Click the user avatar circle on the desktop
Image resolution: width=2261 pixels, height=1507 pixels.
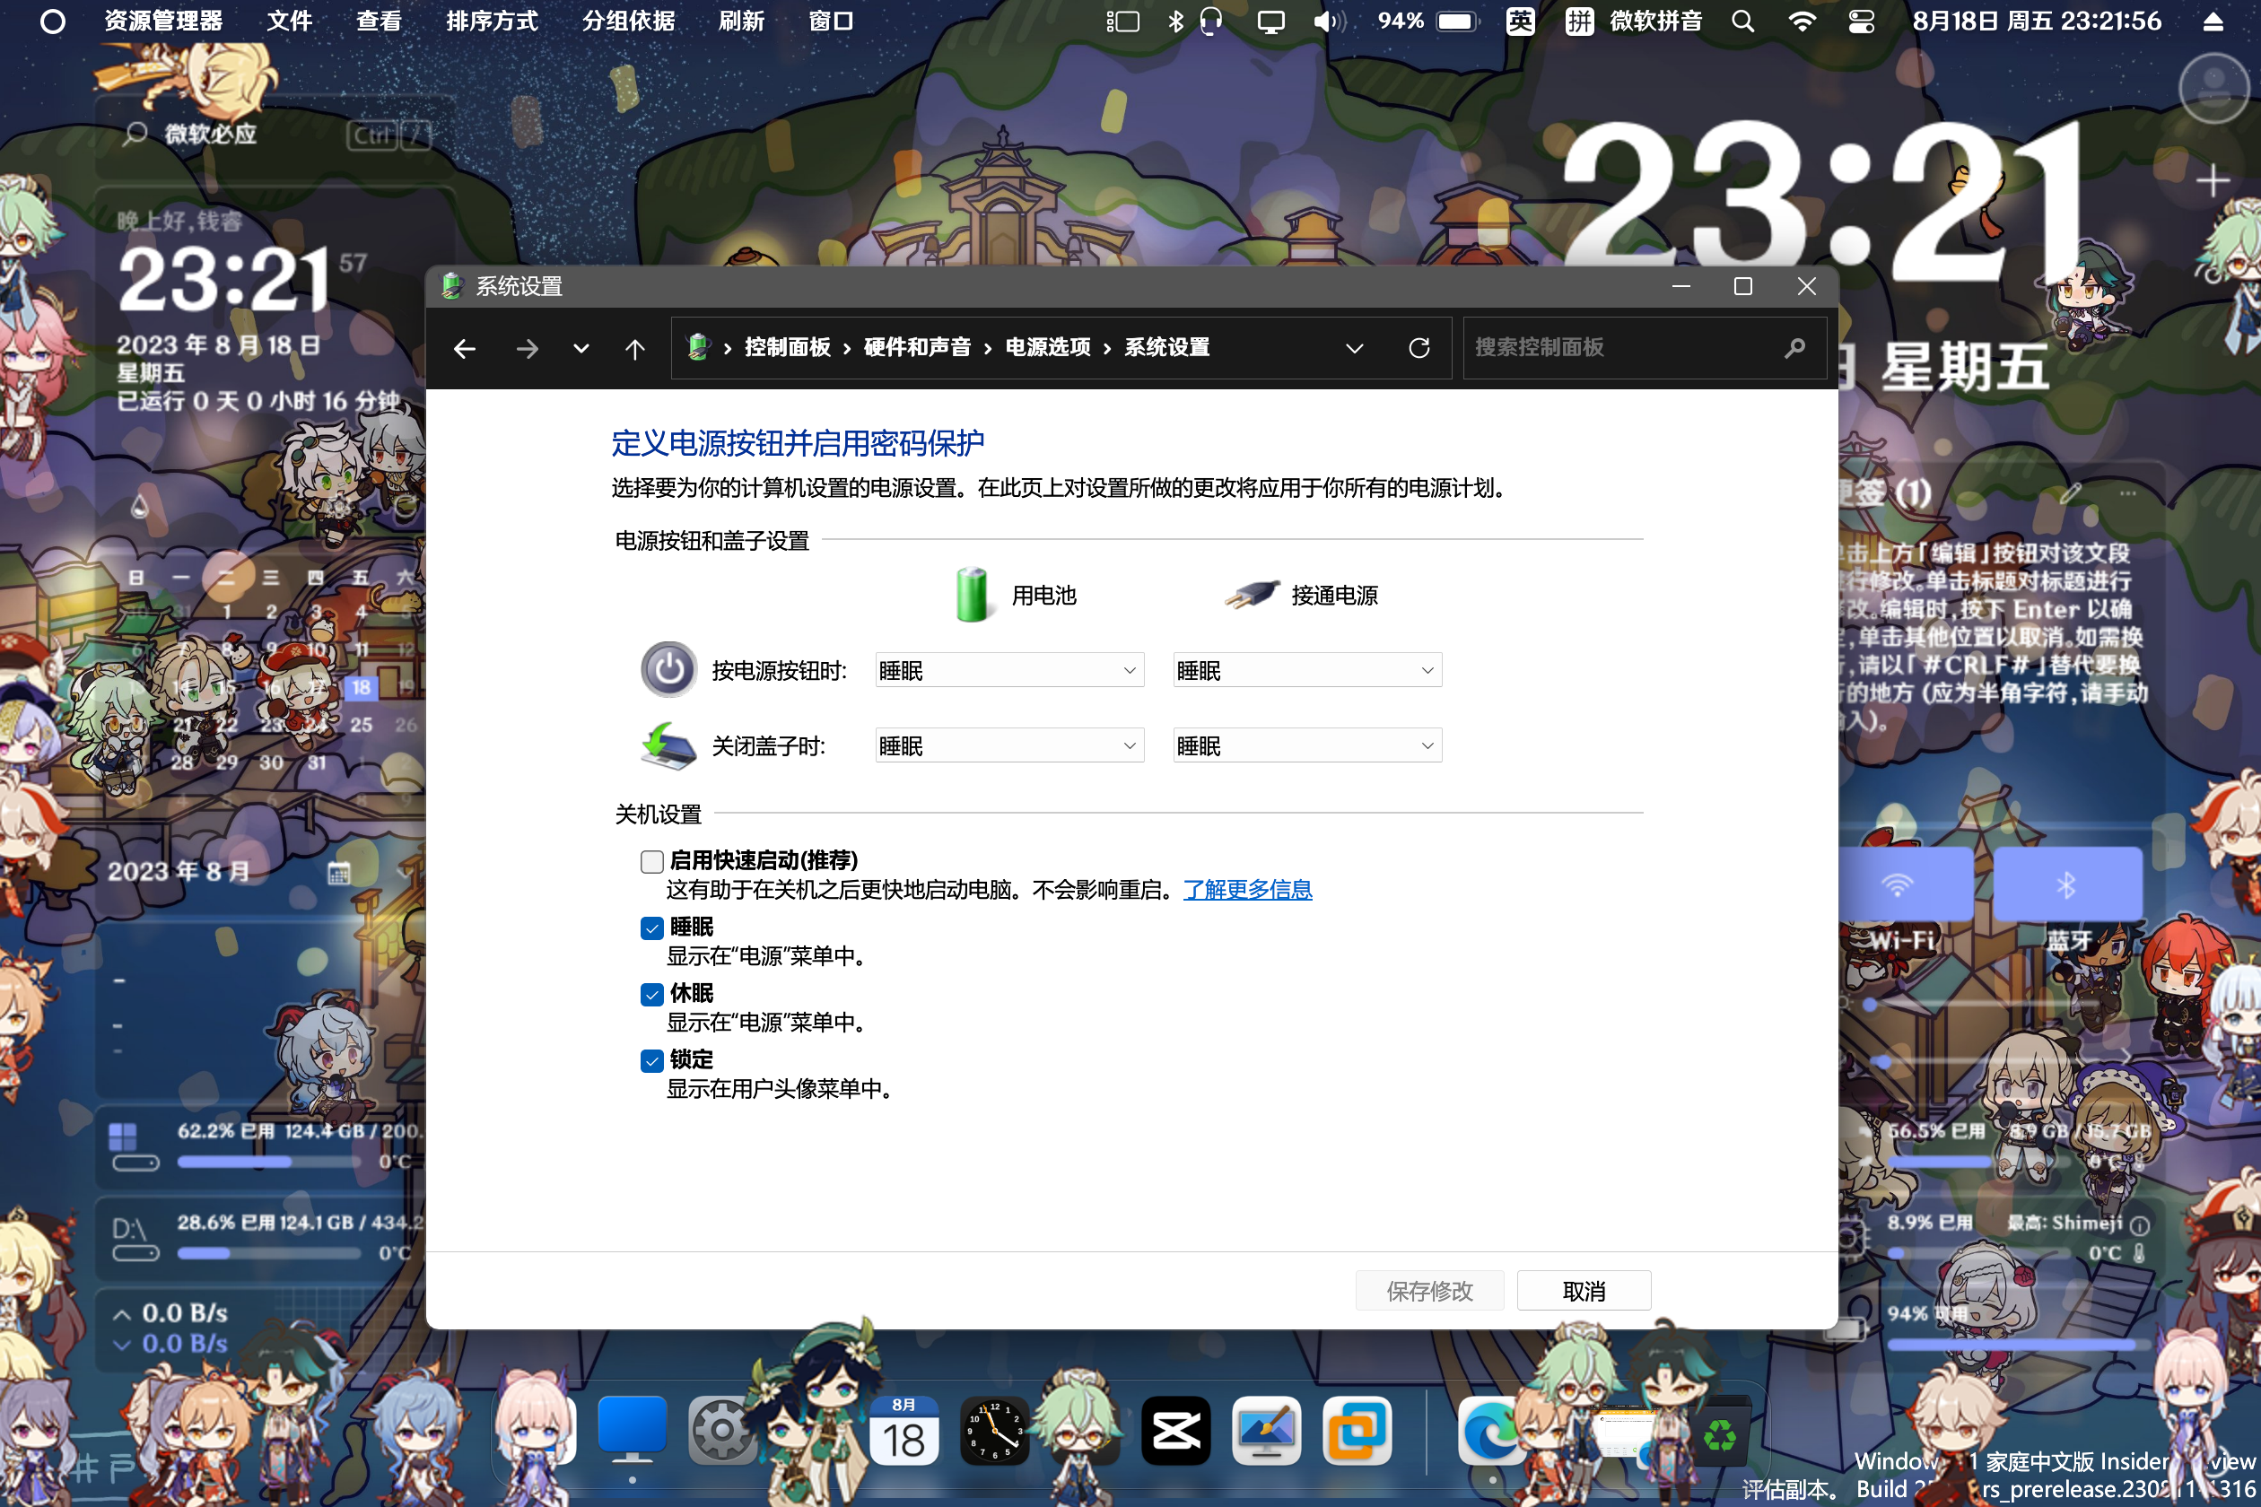(2214, 89)
